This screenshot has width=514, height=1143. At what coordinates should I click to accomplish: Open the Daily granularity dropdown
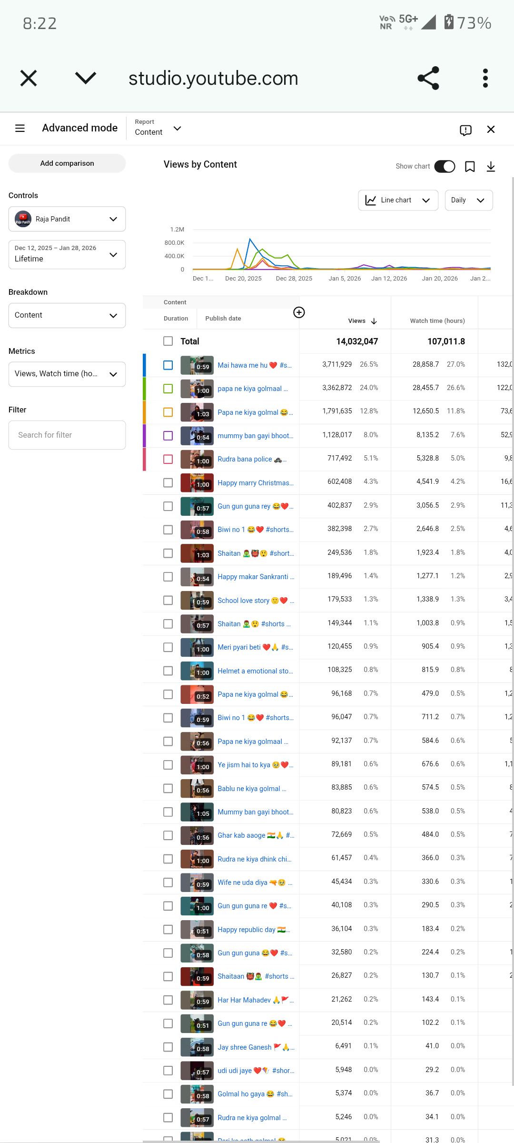pyautogui.click(x=468, y=201)
